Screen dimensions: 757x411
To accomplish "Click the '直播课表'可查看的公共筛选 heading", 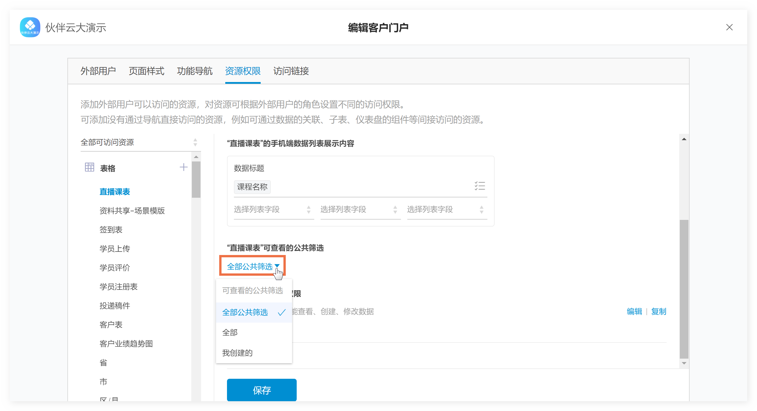I will click(275, 248).
